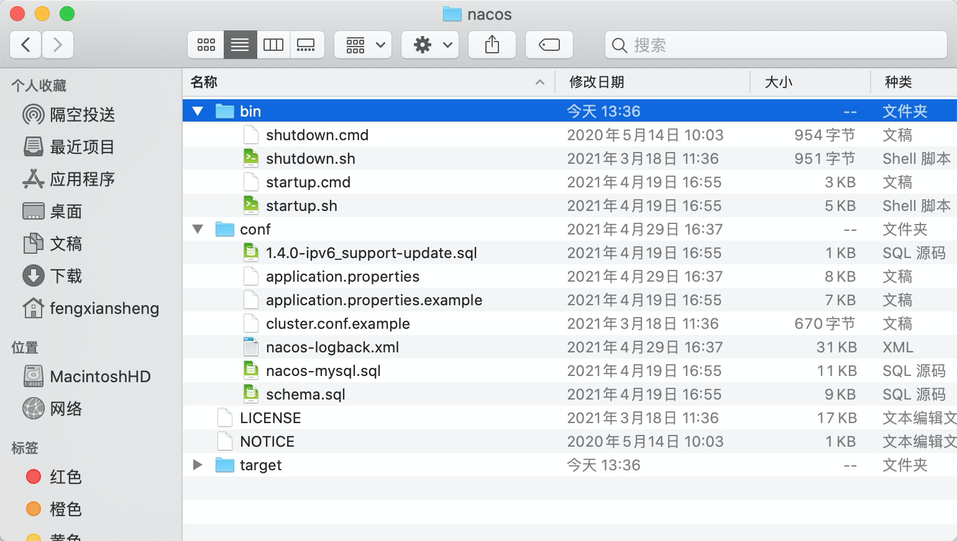Click the 31 KB size of nacos-logback.xml
957x541 pixels.
click(x=836, y=347)
